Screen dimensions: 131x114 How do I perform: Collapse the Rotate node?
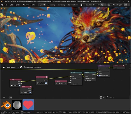coord(85,72)
